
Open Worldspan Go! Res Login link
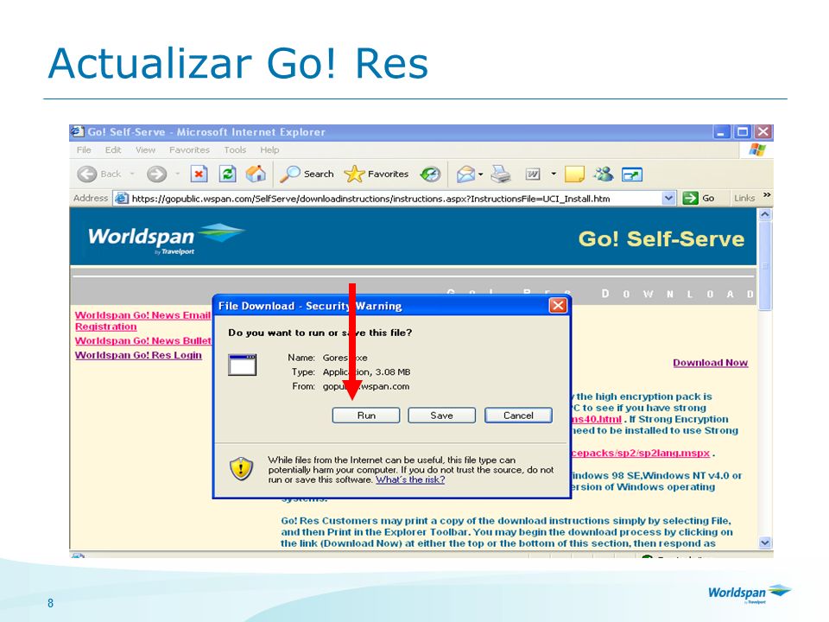pos(138,355)
